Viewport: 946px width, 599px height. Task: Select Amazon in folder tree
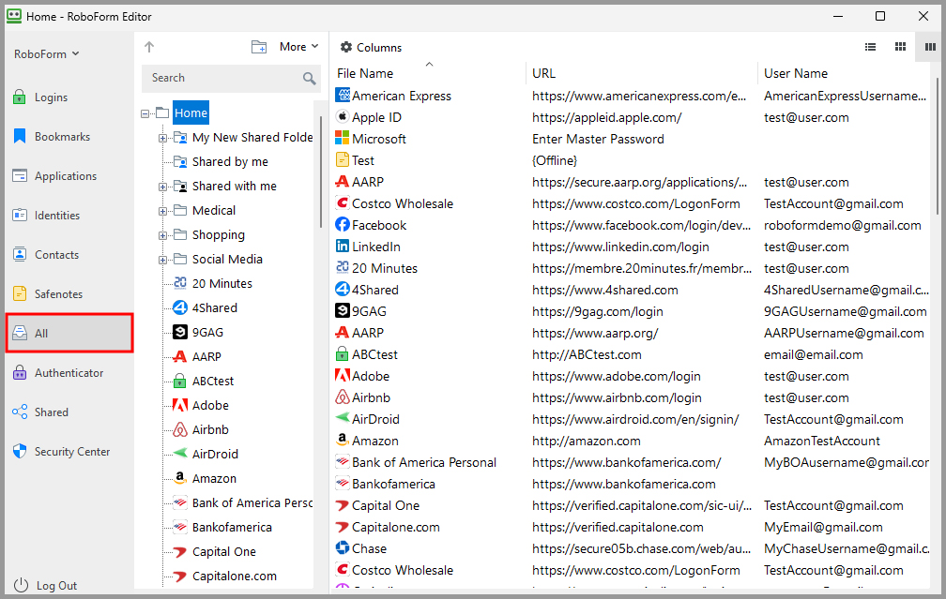pos(214,478)
